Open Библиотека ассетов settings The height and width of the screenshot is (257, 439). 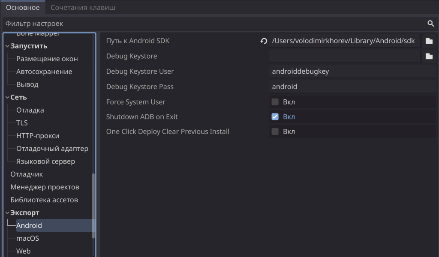(x=44, y=200)
